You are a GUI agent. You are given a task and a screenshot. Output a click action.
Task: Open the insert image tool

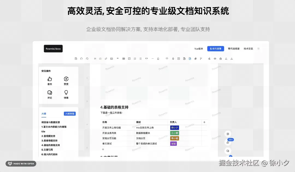point(111,58)
